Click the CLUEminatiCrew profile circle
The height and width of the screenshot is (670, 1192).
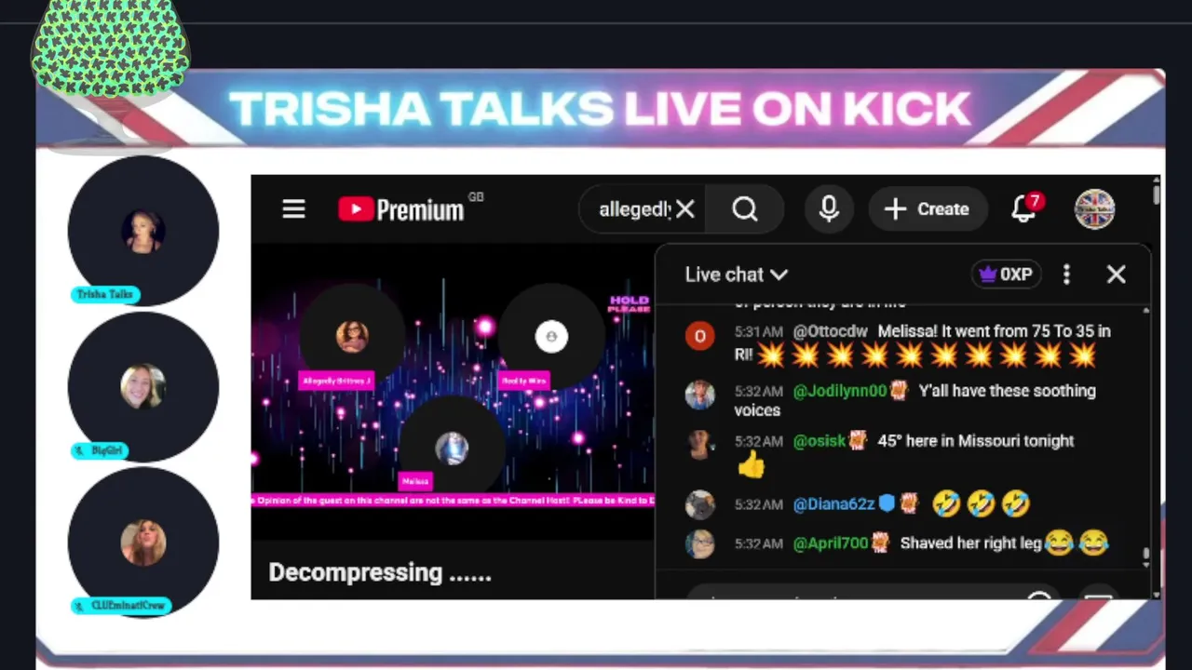click(x=143, y=543)
